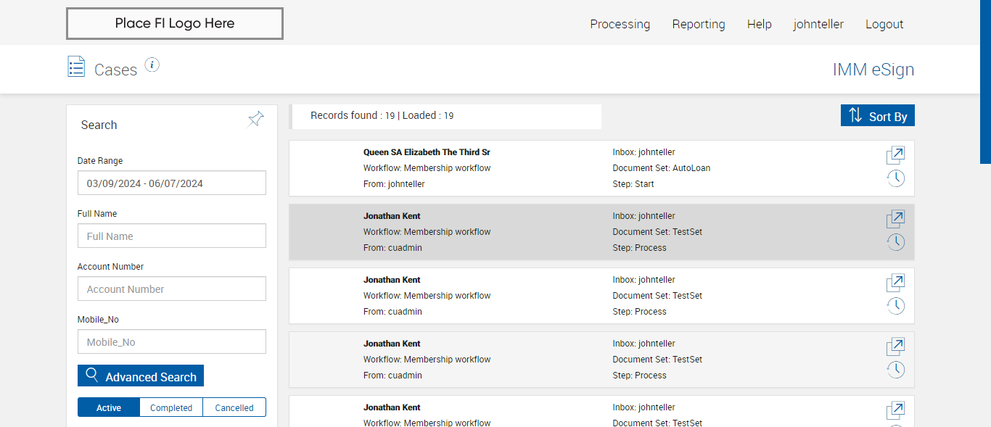991x427 pixels.
Task: Open the Processing menu
Action: coord(620,24)
